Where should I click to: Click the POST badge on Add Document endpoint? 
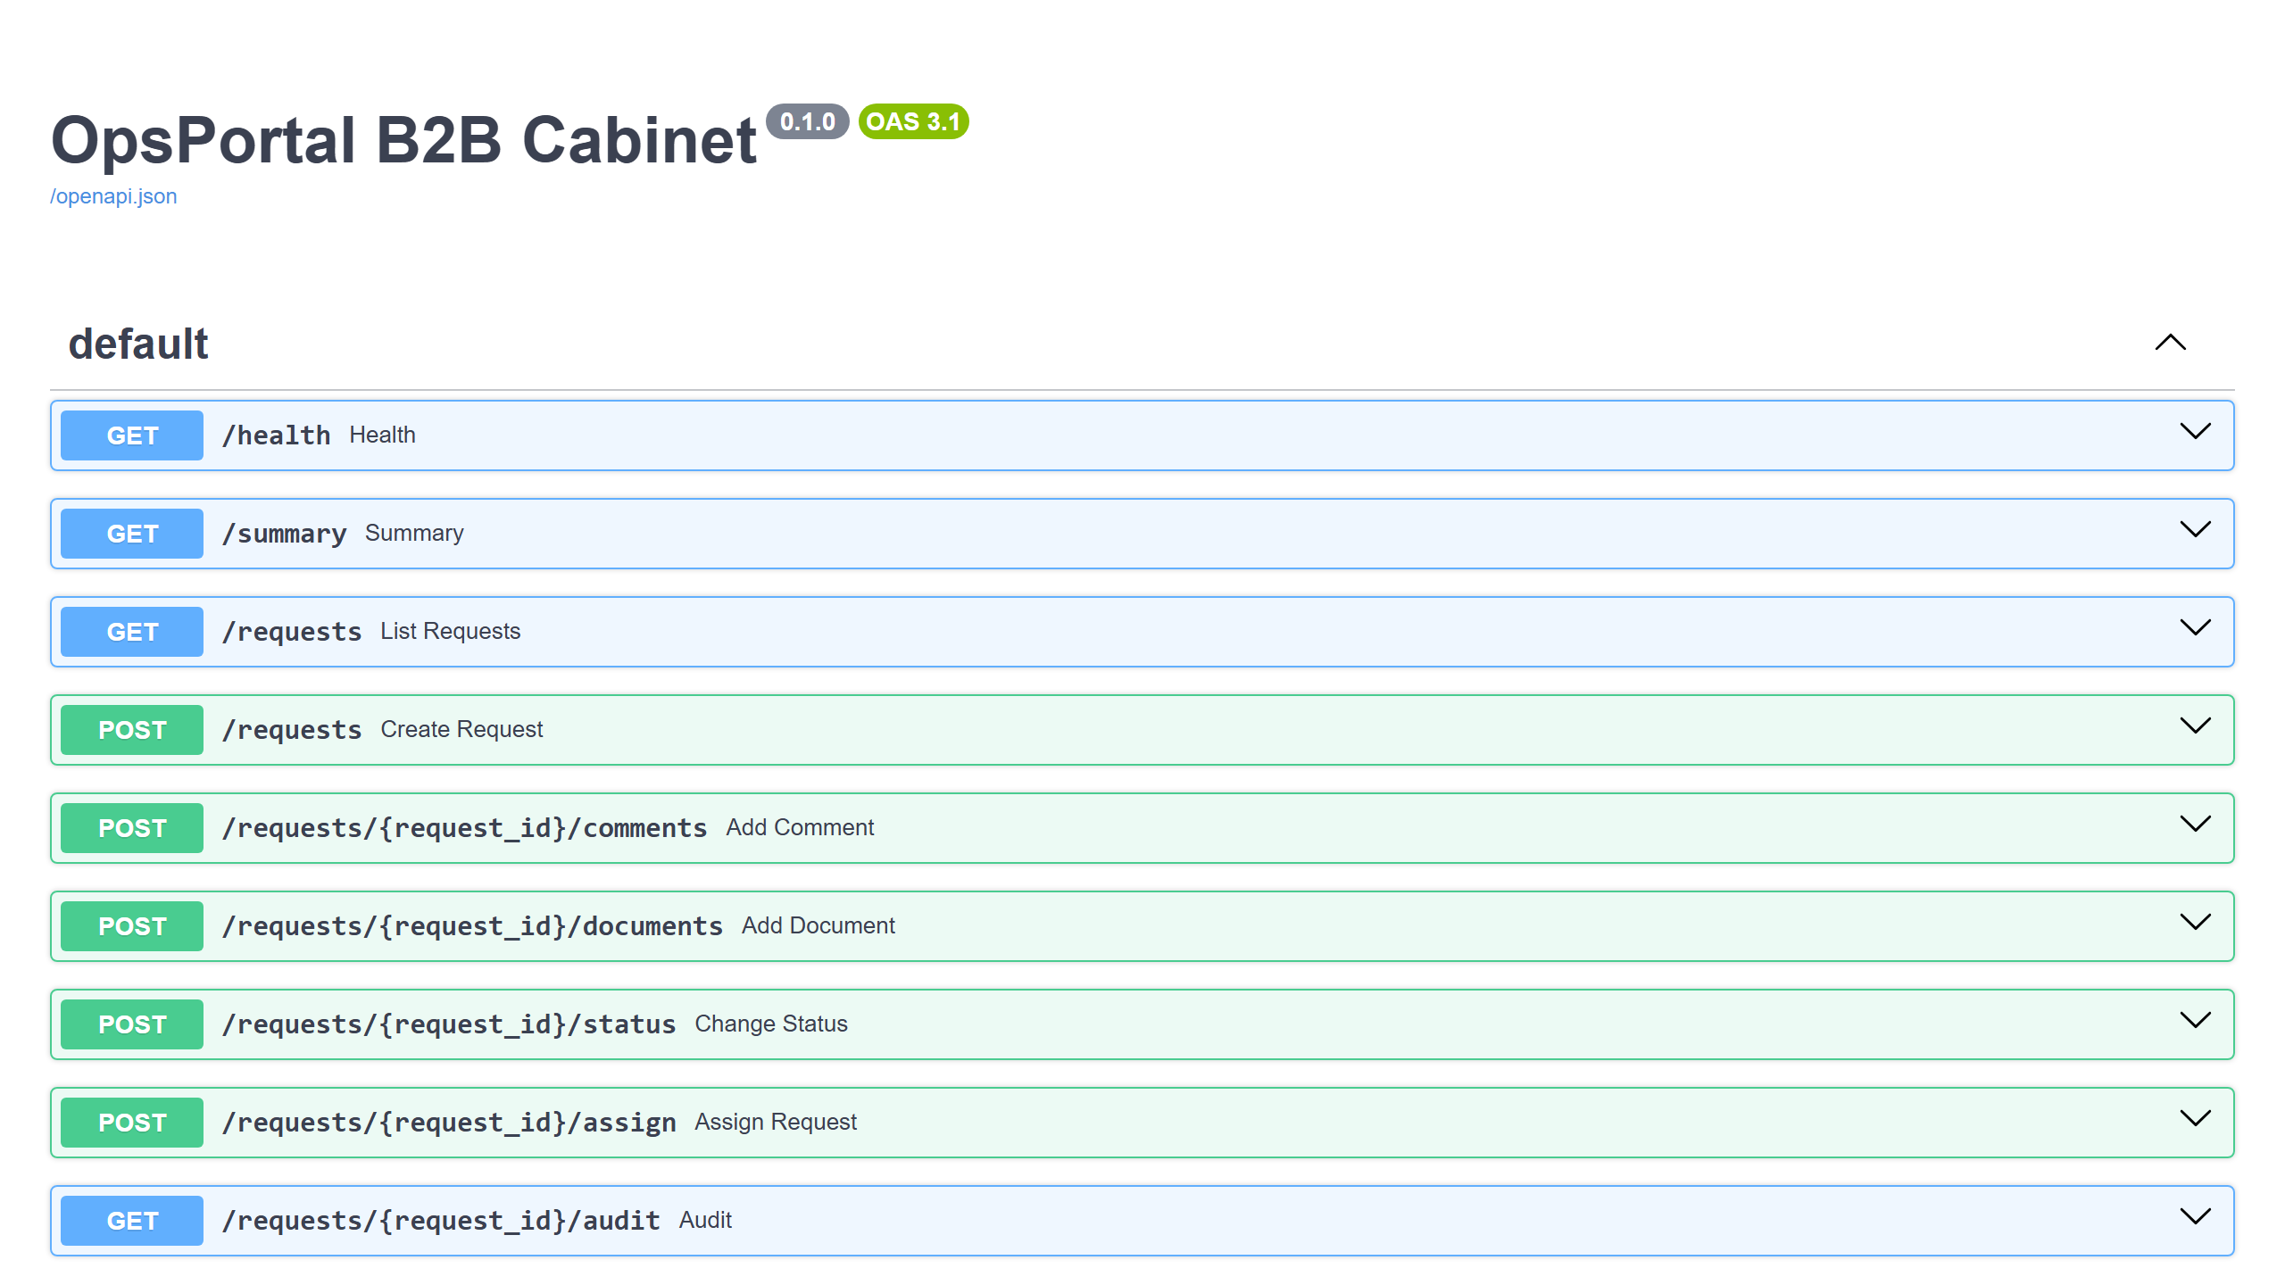coord(130,925)
